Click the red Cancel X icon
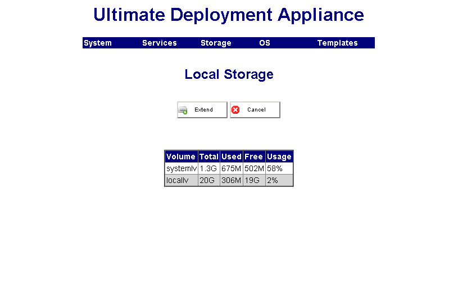This screenshot has width=458, height=299. tap(235, 110)
